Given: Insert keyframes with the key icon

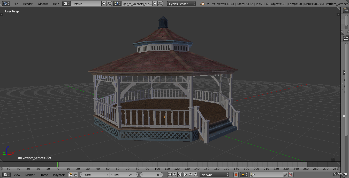Looking at the screenshot, I should tap(285, 175).
